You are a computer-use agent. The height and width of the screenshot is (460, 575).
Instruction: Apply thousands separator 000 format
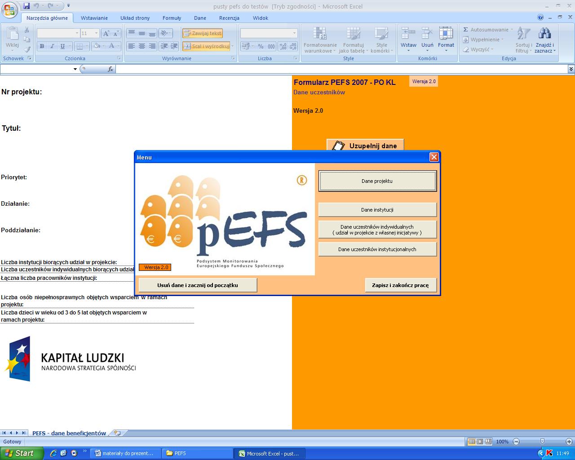271,46
